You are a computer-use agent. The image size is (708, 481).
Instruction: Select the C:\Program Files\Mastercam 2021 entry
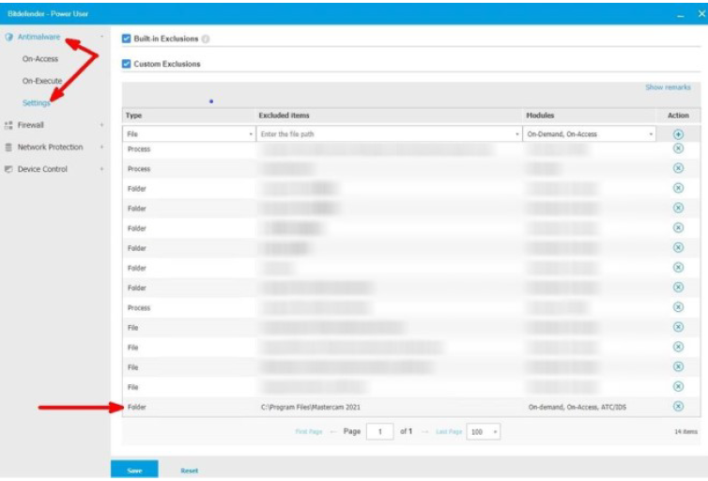(311, 407)
